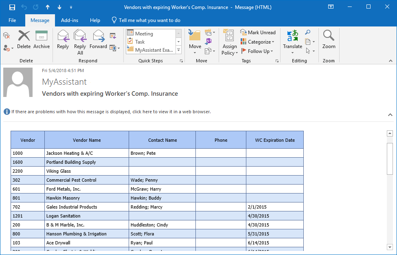Open the Zoom dialog
The image size is (397, 255).
329,40
